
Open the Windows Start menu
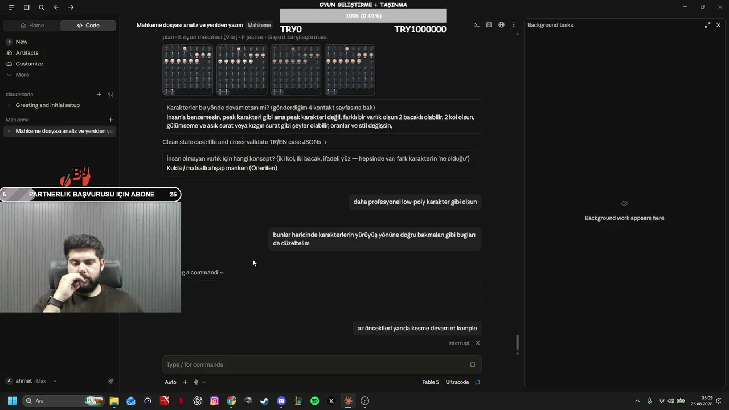pyautogui.click(x=12, y=401)
